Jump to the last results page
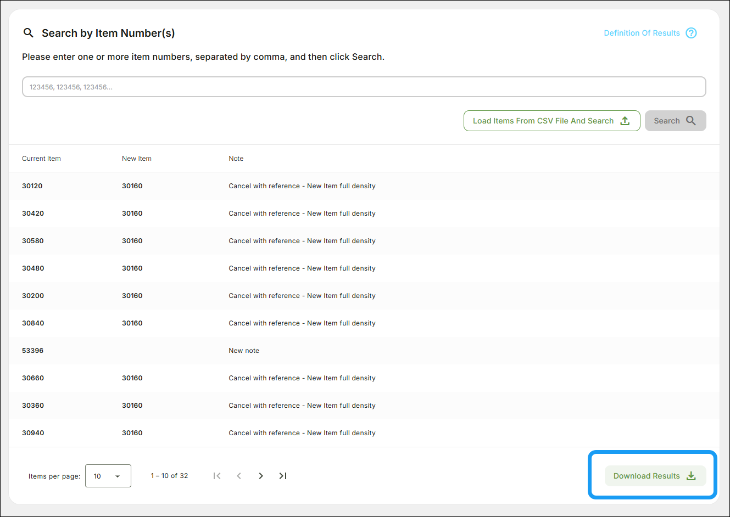This screenshot has width=730, height=517. (x=283, y=476)
